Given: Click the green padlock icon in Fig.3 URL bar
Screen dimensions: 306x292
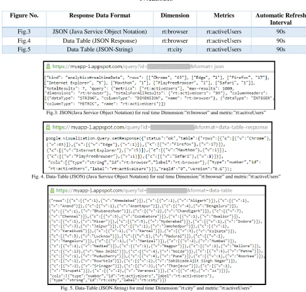Looking at the screenshot, I should pos(48,66).
